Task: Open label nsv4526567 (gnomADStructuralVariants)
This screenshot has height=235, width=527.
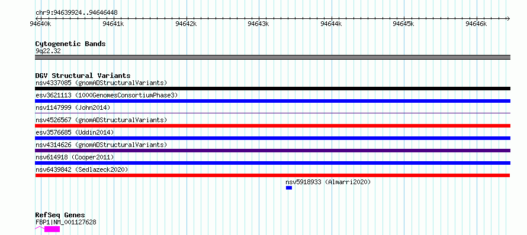Action: point(101,120)
